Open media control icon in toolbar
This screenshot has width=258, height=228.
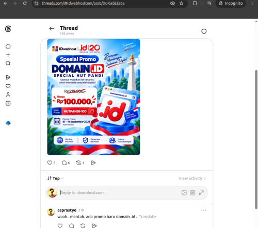(209, 3)
